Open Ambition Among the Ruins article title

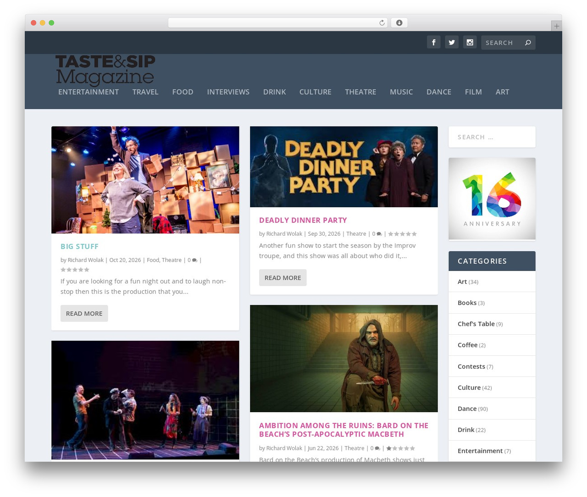[x=344, y=430]
